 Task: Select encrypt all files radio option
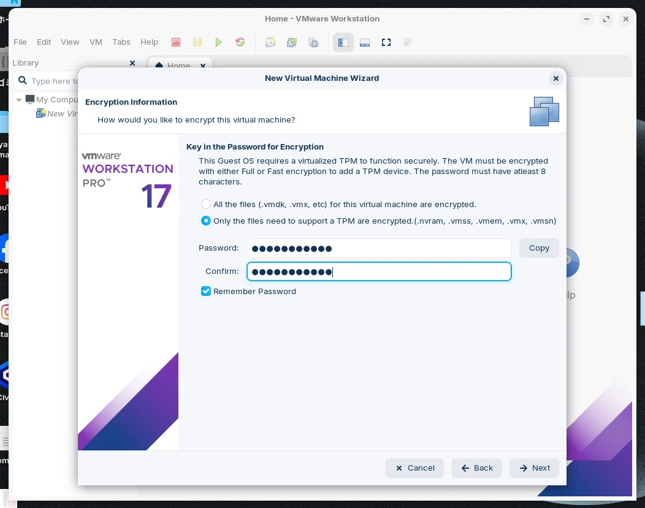205,204
